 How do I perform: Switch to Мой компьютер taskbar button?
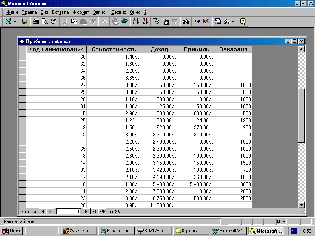tap(117, 231)
